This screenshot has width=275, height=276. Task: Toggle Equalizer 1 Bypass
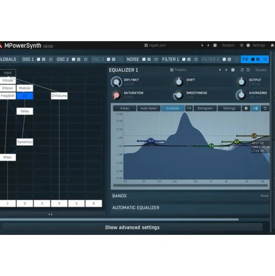pyautogui.click(x=261, y=70)
